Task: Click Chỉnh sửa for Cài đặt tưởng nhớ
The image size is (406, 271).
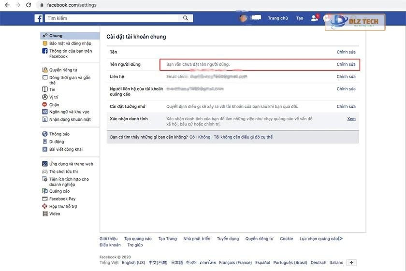Action: [346, 107]
